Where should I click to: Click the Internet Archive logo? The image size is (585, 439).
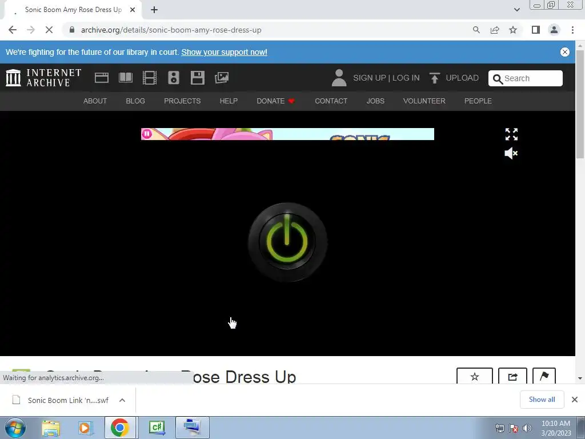pos(43,78)
